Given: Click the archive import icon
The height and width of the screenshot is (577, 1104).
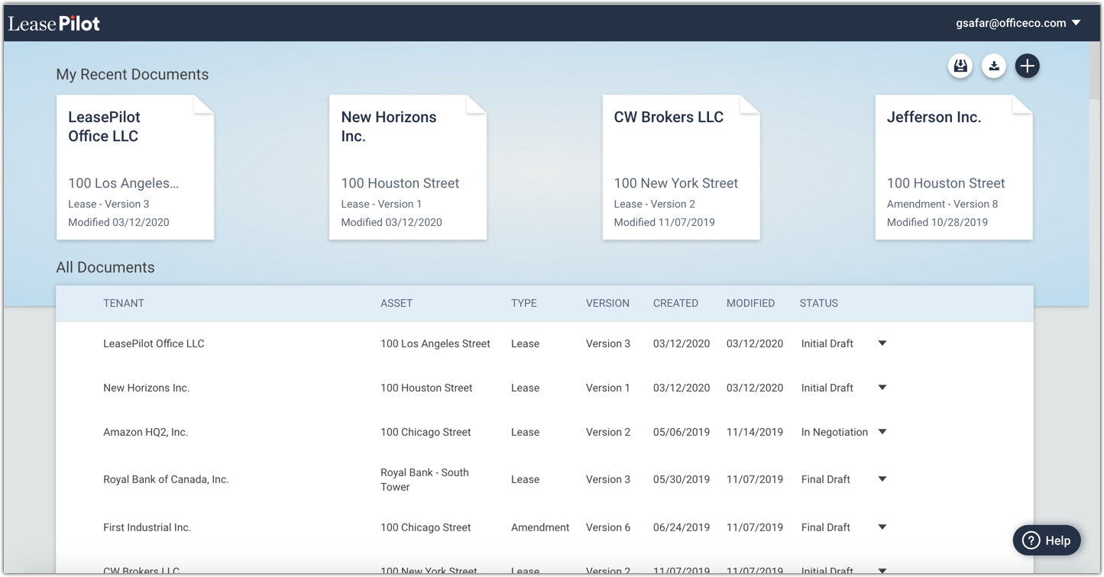Looking at the screenshot, I should pos(960,66).
